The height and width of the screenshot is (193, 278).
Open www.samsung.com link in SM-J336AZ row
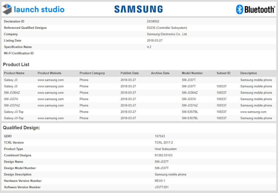(x=51, y=93)
